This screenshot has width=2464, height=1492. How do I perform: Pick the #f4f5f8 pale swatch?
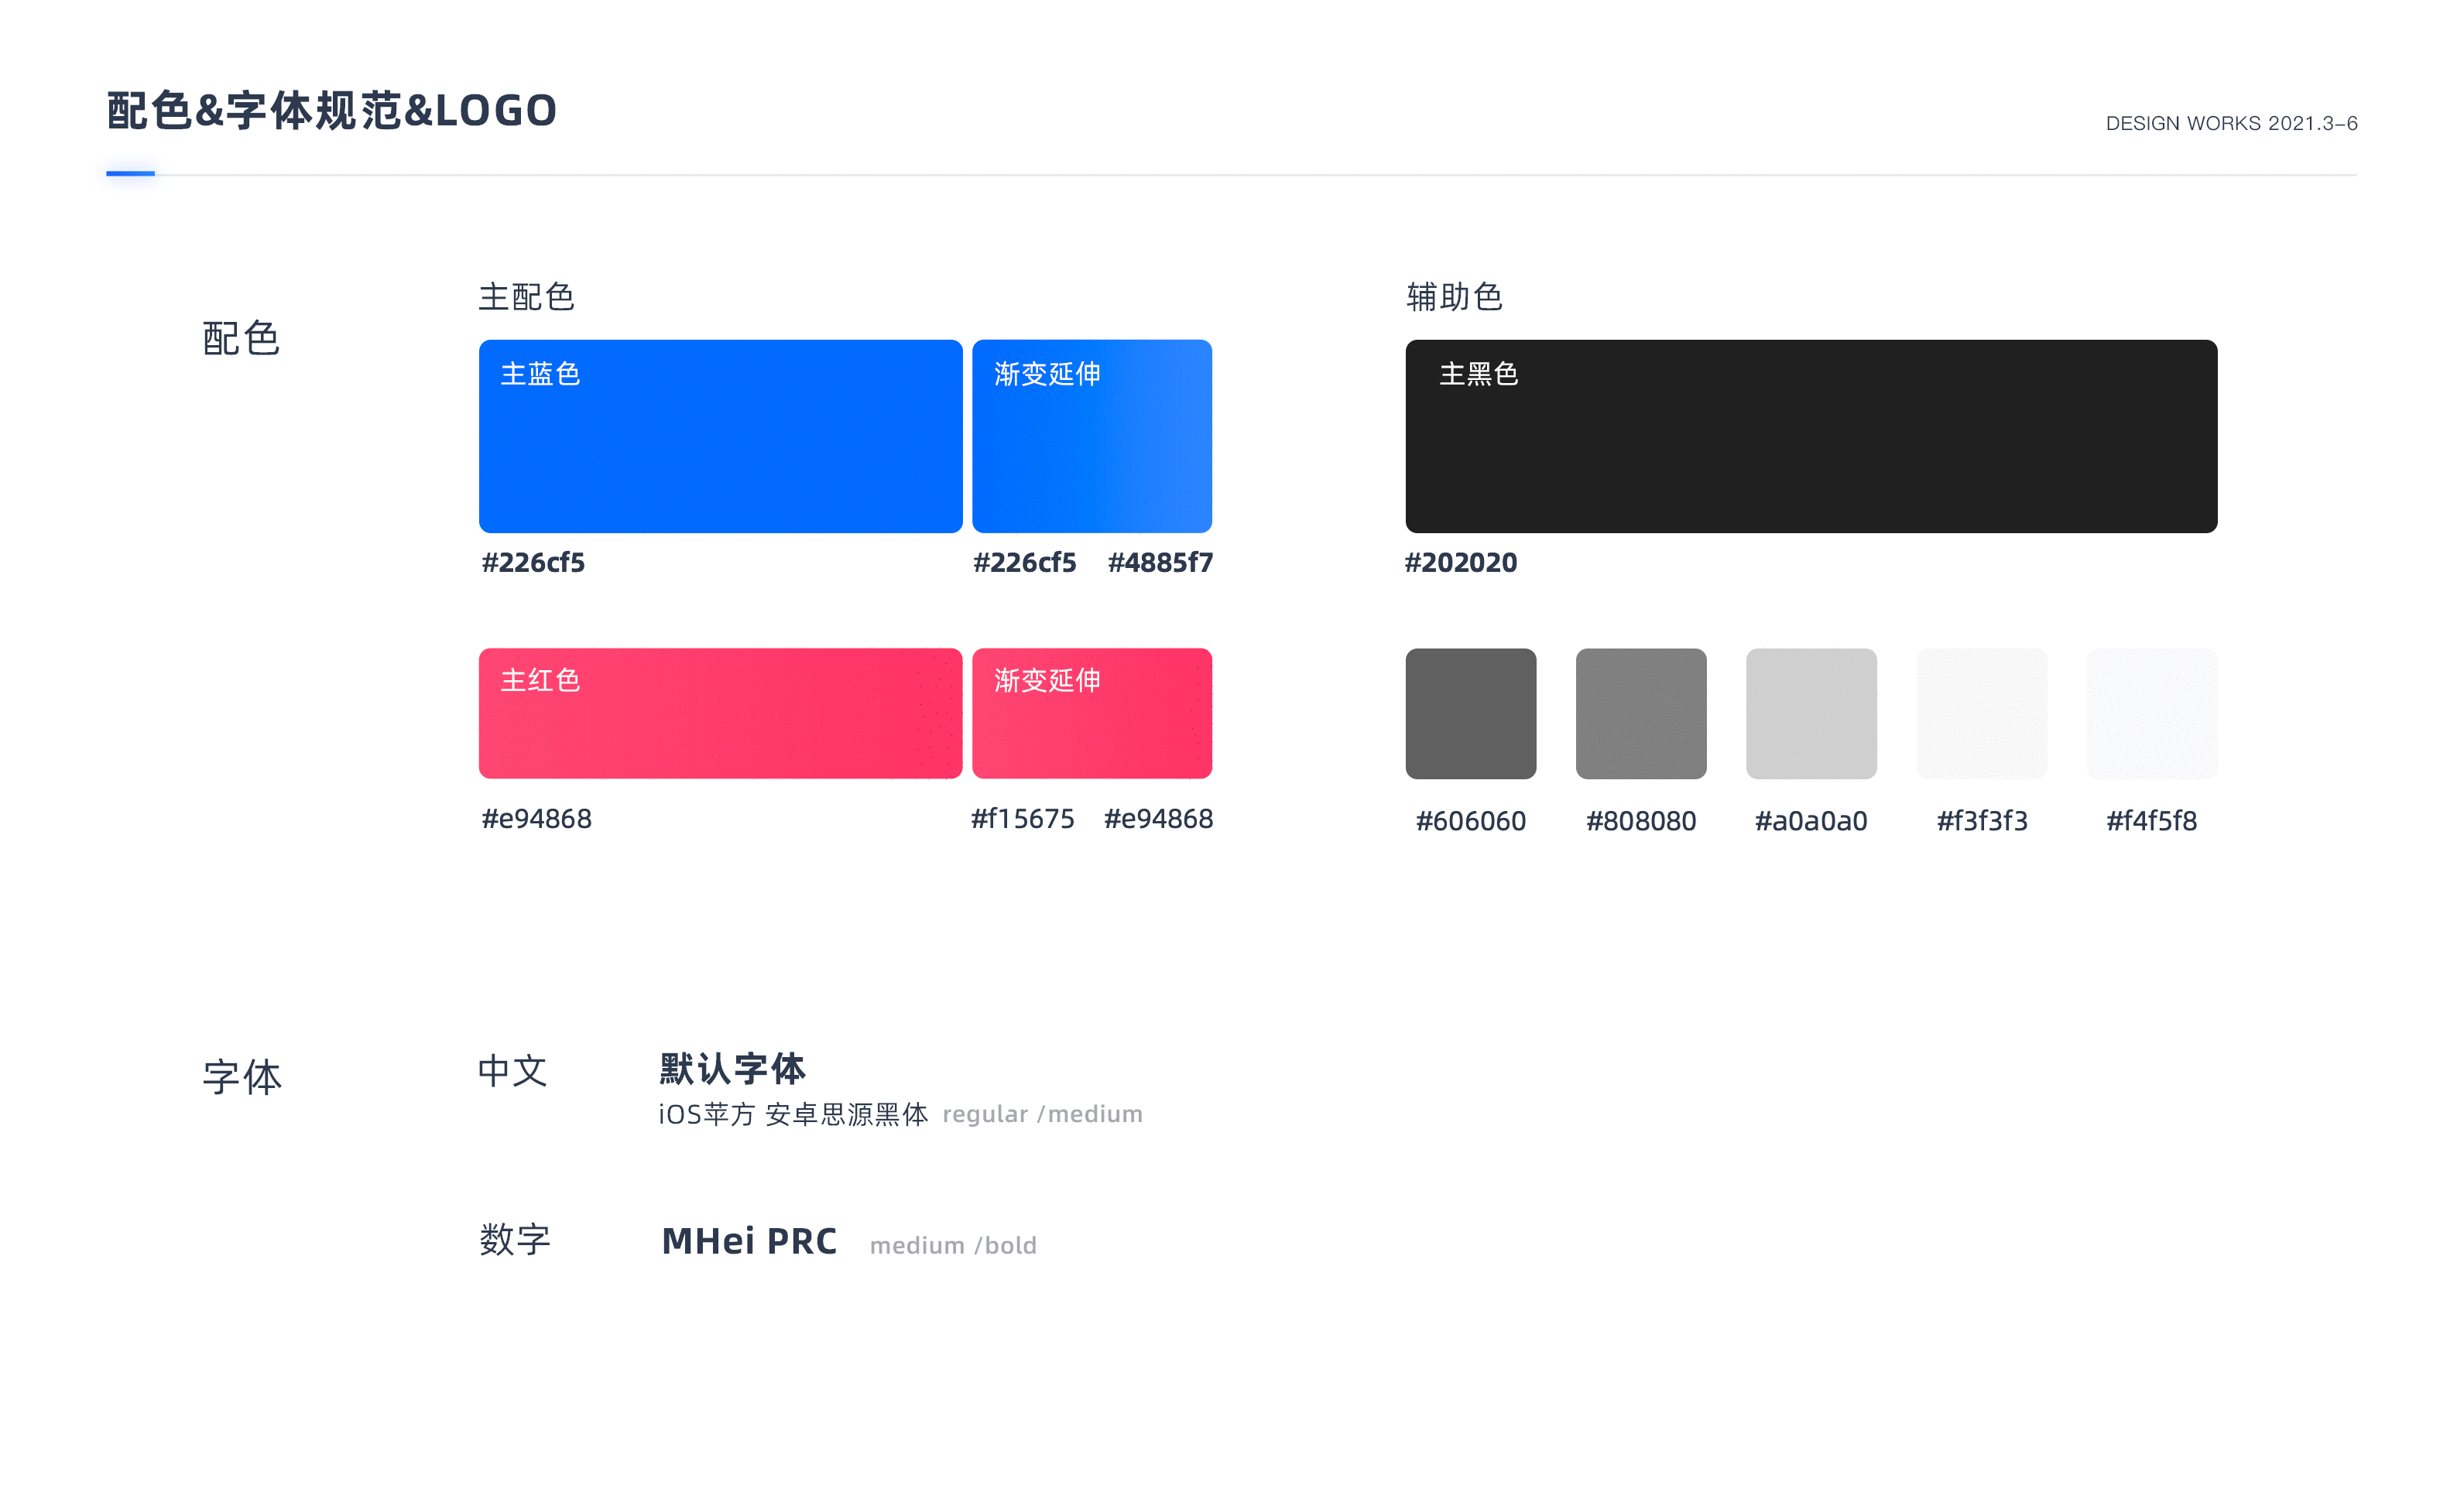[2152, 713]
